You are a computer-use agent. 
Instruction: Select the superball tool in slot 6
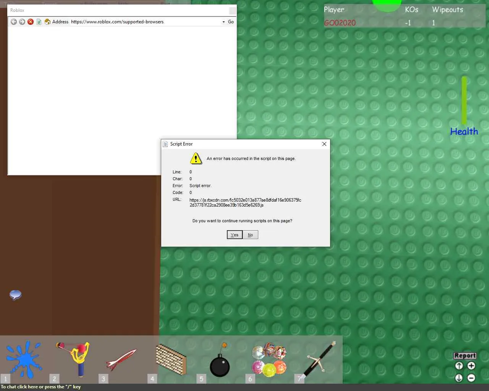269,360
